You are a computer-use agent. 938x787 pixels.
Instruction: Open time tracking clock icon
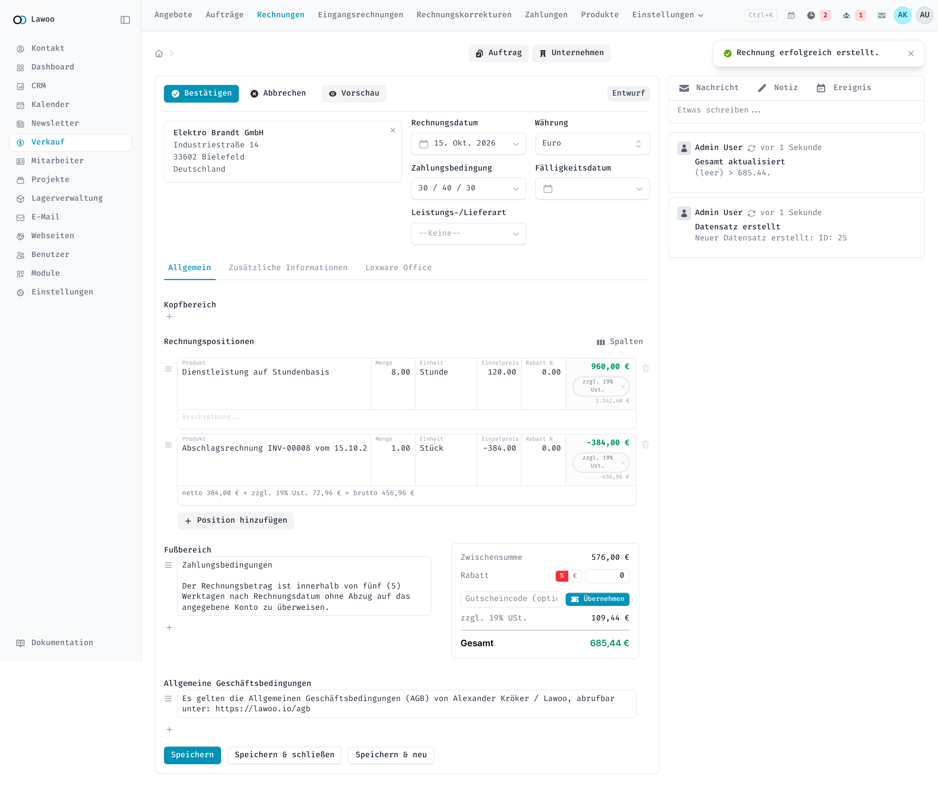811,15
